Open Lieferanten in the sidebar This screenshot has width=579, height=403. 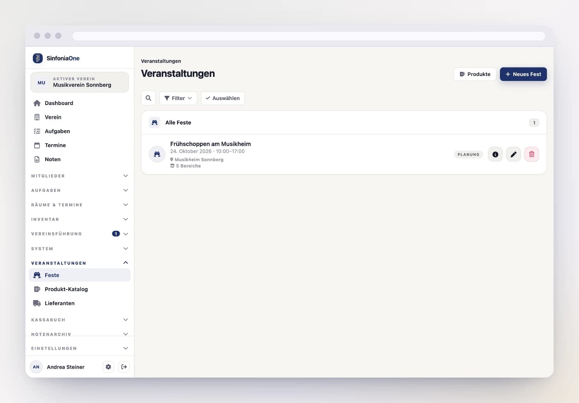coord(79,303)
